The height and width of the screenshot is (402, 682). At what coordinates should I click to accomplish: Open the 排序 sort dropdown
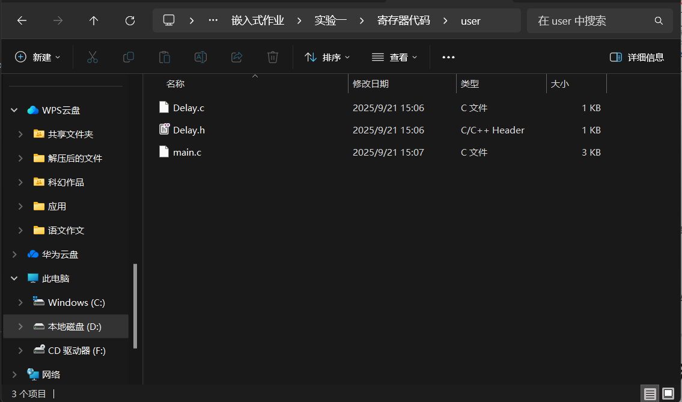coord(327,57)
